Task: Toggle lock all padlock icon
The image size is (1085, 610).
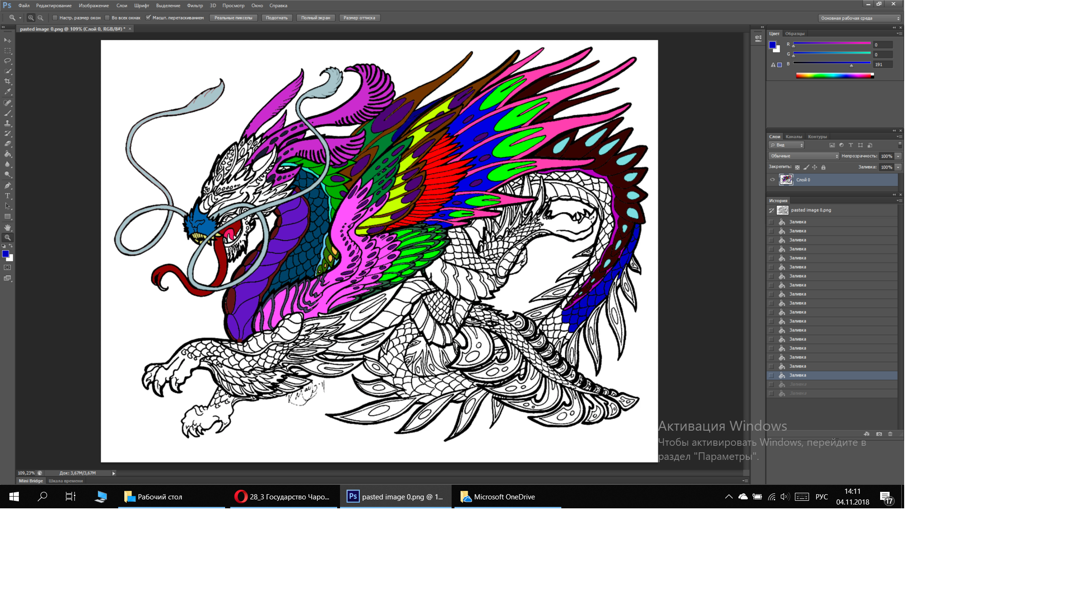Action: [x=823, y=168]
